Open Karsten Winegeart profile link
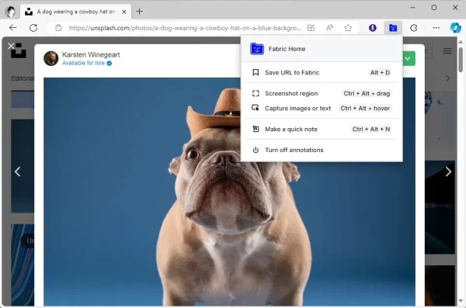 (91, 54)
